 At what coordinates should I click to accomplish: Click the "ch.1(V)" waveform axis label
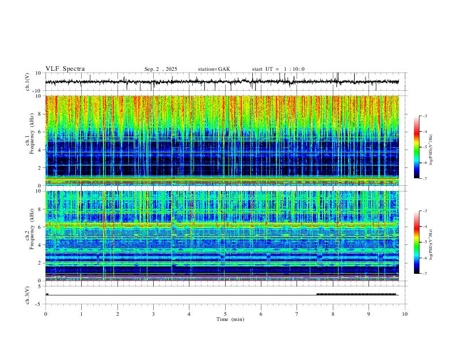(x=28, y=82)
